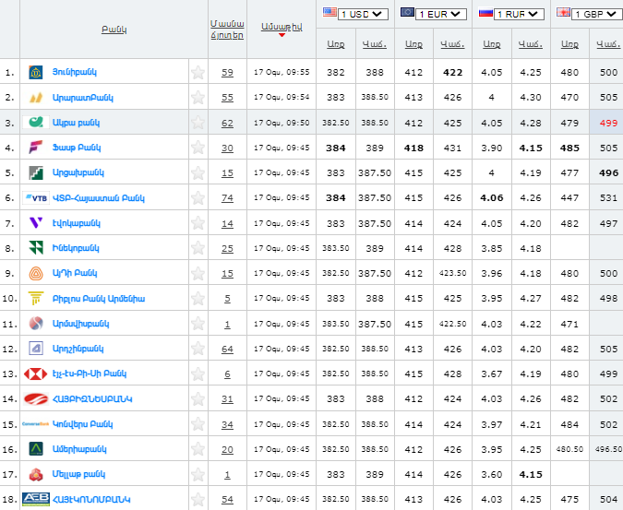Click Ինեկոբանկ RUR buy rate 3.85

click(x=492, y=248)
